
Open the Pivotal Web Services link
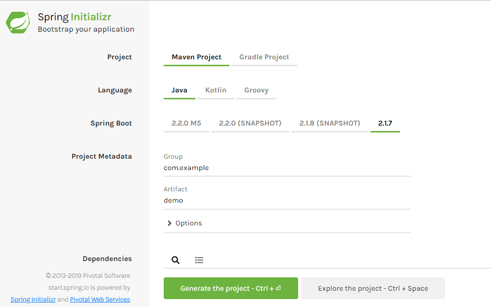(x=100, y=300)
